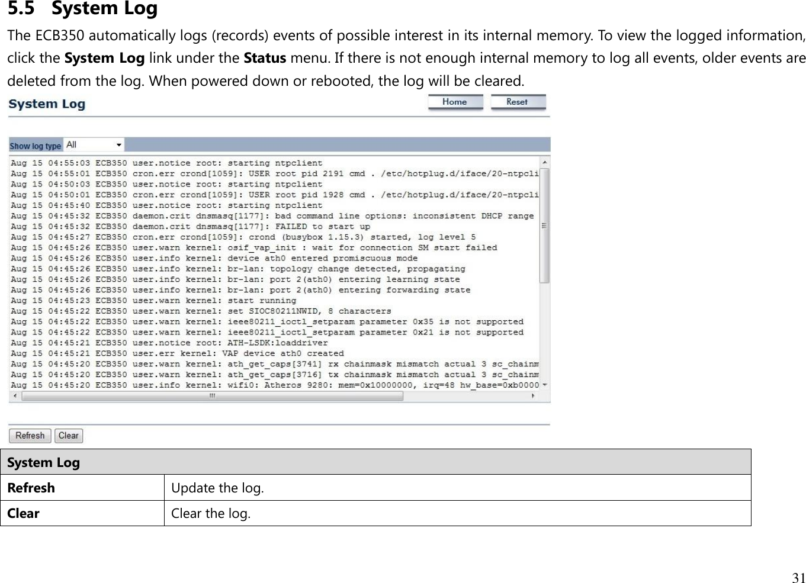Select log line 'FAILED to start up'
Image resolution: width=806 pixels, height=583 pixels.
coord(190,227)
